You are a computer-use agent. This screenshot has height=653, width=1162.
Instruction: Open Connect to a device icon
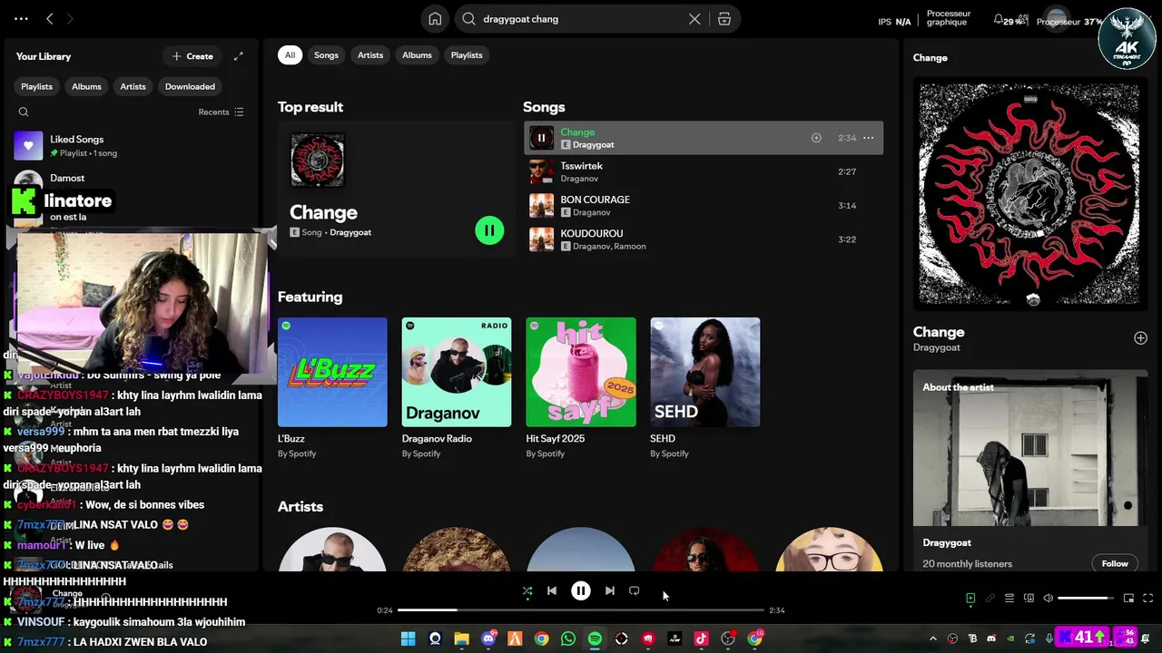point(1029,599)
